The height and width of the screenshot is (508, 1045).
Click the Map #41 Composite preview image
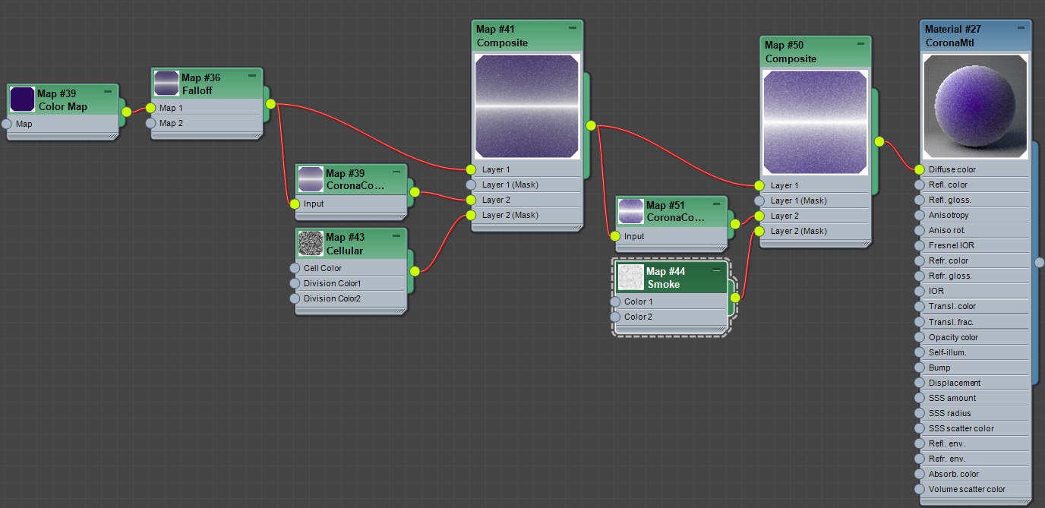click(x=526, y=106)
